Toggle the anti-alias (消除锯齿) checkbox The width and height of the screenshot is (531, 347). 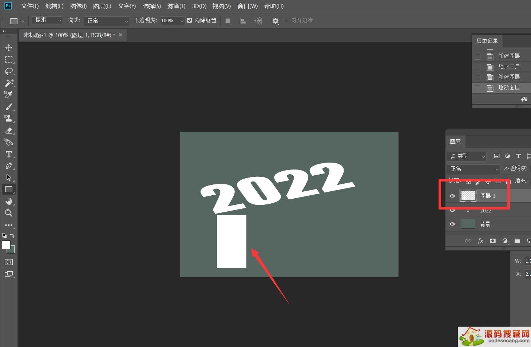pos(190,20)
